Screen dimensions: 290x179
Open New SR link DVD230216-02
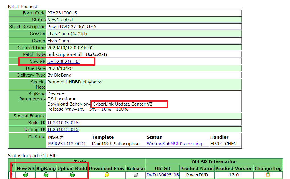coord(63,62)
